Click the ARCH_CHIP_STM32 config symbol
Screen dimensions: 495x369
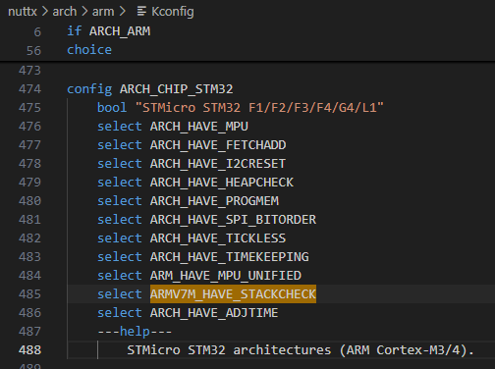point(177,89)
